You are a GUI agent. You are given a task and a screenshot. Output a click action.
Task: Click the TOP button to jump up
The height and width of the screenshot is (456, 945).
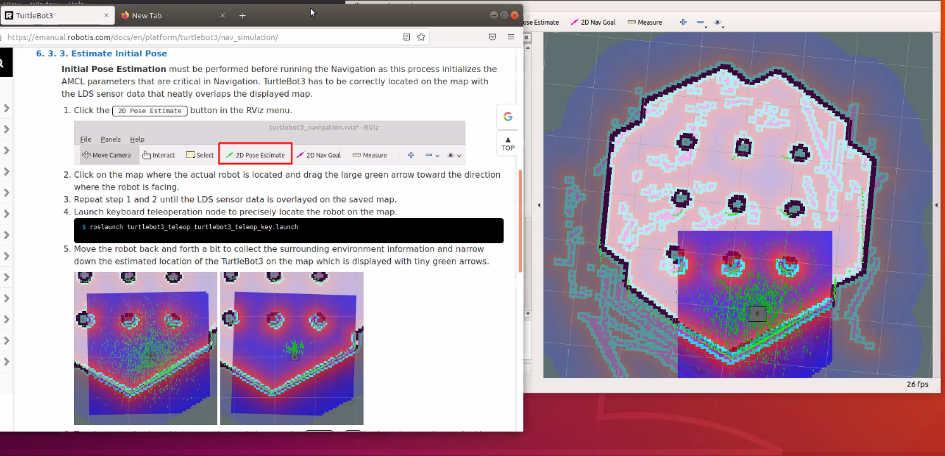[508, 144]
